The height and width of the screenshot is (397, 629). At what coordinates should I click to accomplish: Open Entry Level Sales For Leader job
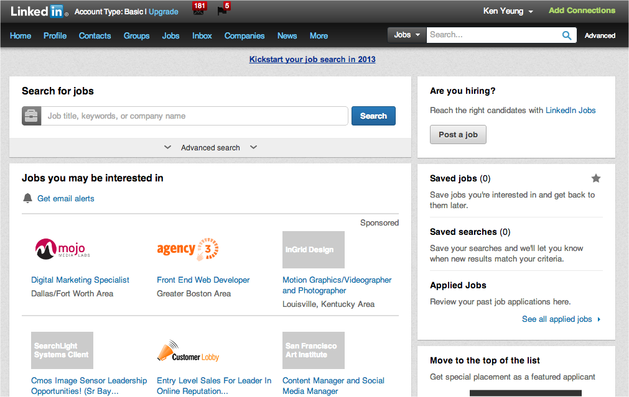214,386
